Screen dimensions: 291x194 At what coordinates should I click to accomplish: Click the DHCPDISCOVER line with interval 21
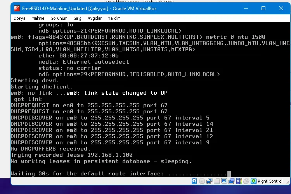pos(112,130)
